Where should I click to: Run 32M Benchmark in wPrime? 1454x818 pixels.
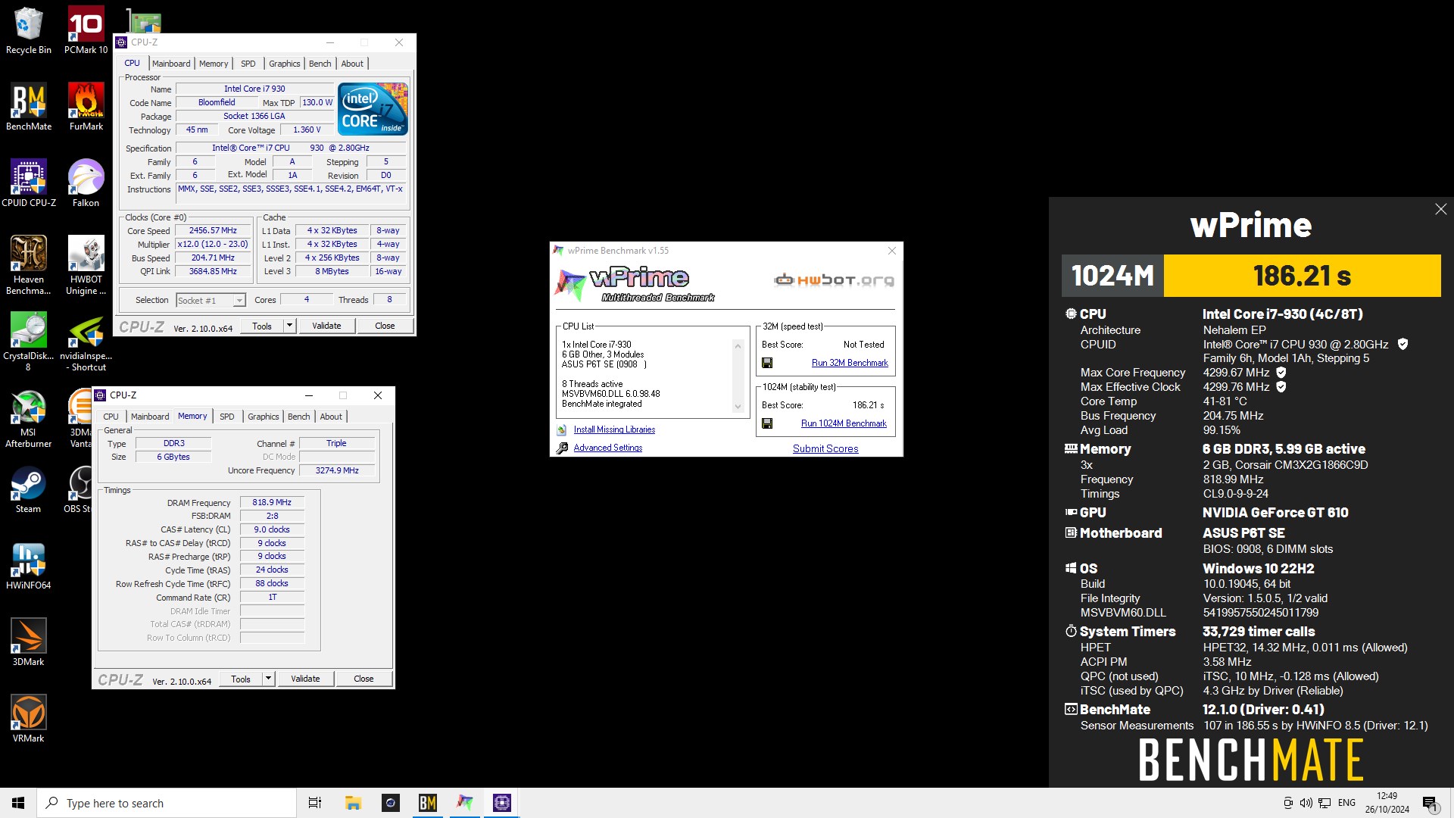[x=850, y=363]
